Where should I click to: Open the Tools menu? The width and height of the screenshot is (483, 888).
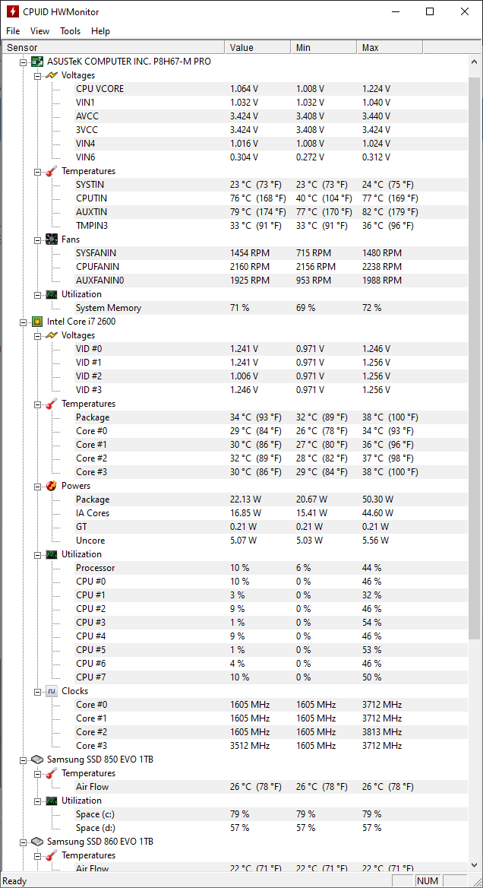tap(71, 31)
